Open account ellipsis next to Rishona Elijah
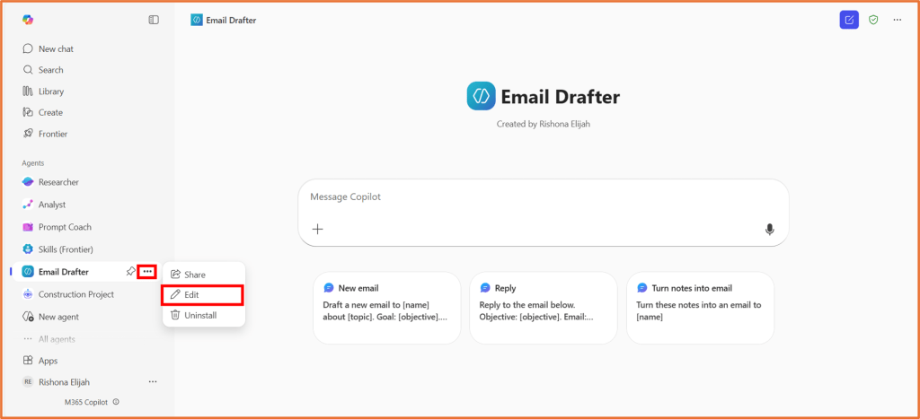 pyautogui.click(x=153, y=381)
